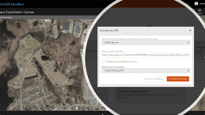This screenshot has height=115, width=205.
Task: Close the Connect by URL dialog
Action: point(190,30)
